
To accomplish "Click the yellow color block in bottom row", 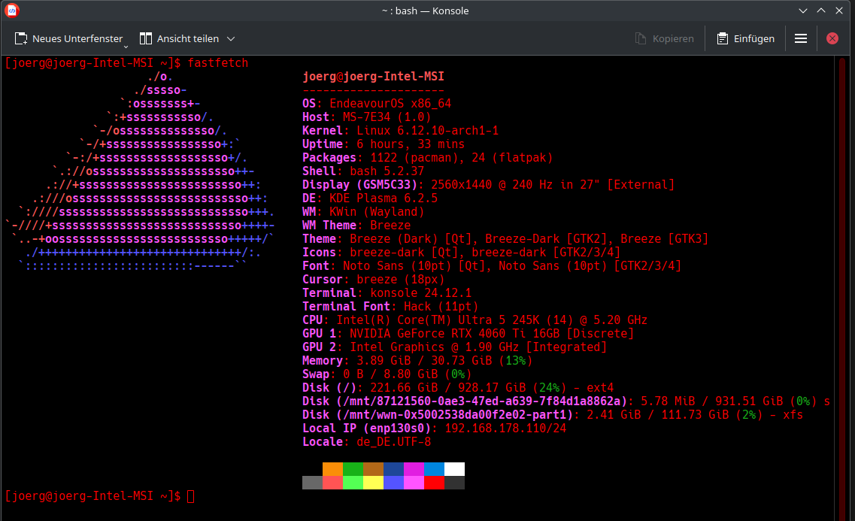I will pyautogui.click(x=374, y=483).
